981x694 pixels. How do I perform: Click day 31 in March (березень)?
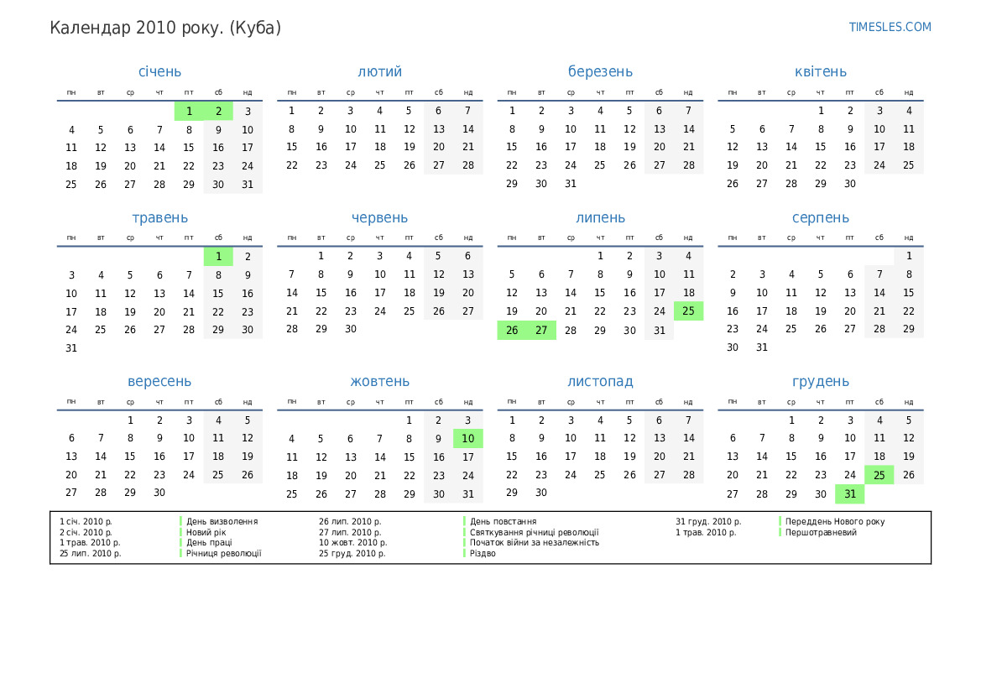tap(571, 184)
